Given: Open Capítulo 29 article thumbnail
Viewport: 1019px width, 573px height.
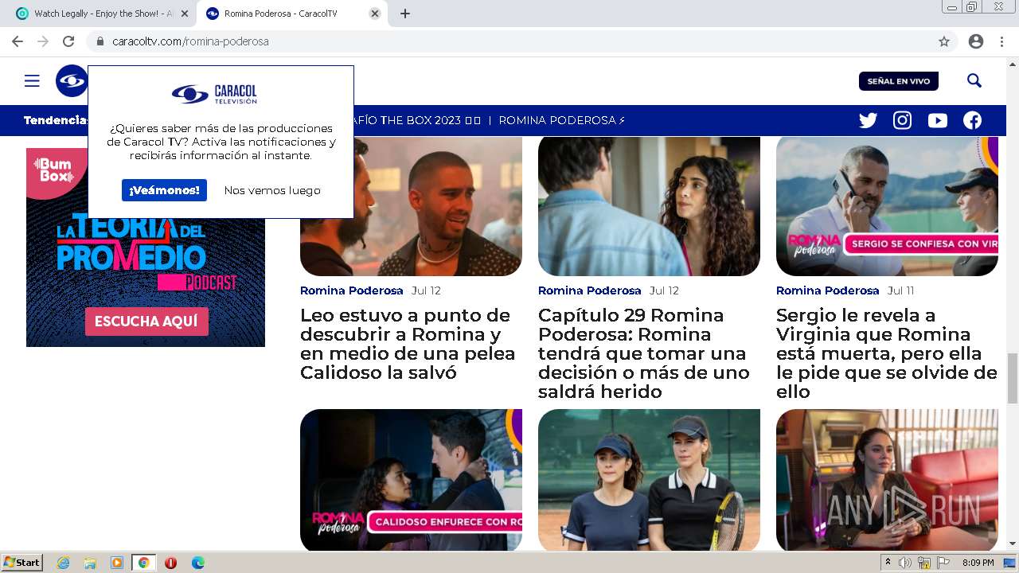Looking at the screenshot, I should tap(649, 206).
